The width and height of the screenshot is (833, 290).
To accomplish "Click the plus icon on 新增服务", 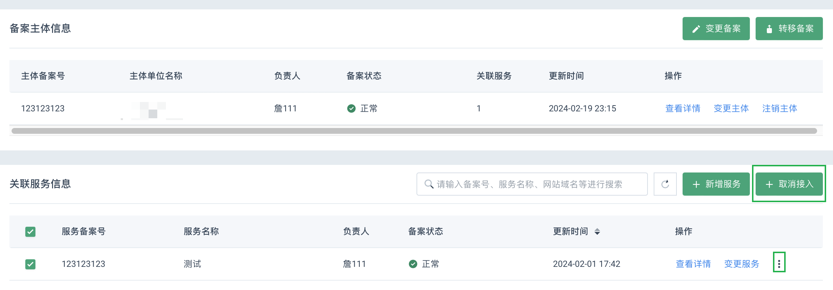I will 696,184.
